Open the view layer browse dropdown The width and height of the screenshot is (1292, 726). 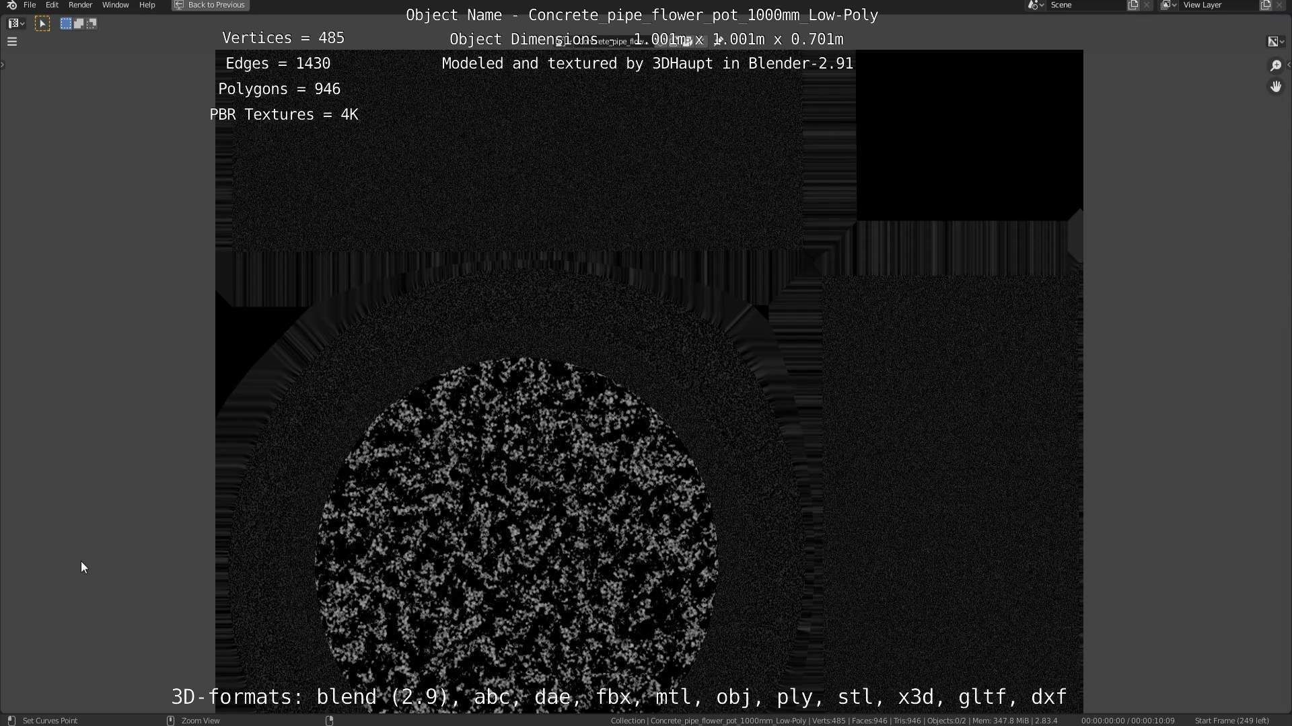1168,5
